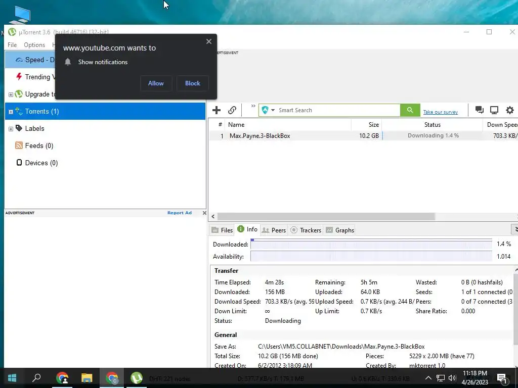
Task: Click the Save As path text
Action: click(341, 347)
